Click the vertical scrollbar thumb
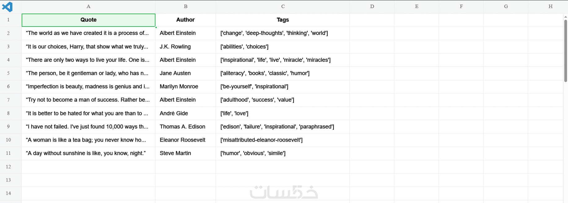 coord(566,51)
